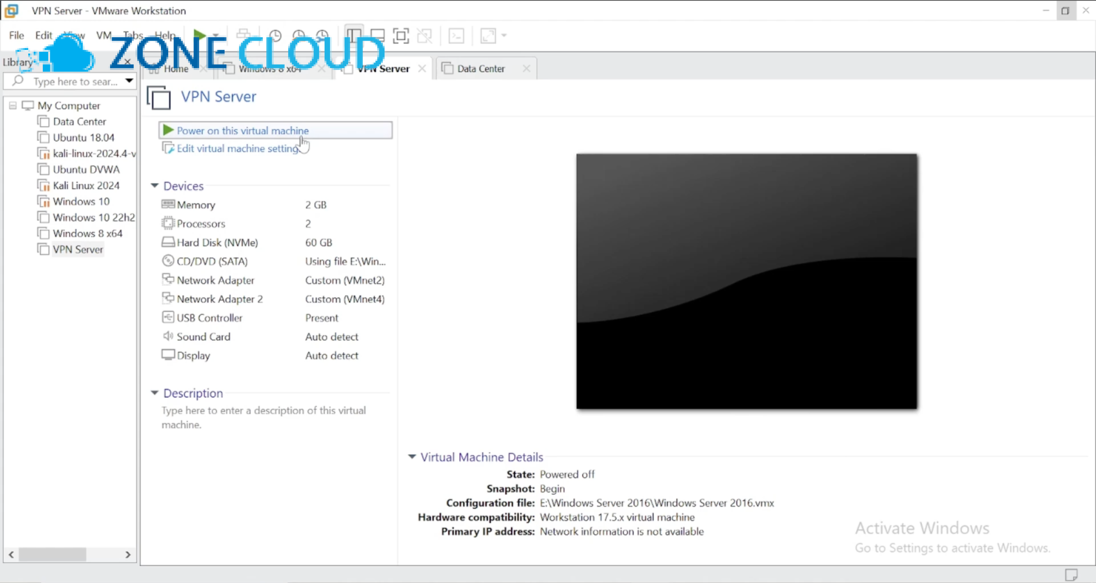Click the configuration file path text
This screenshot has width=1096, height=583.
(x=657, y=503)
